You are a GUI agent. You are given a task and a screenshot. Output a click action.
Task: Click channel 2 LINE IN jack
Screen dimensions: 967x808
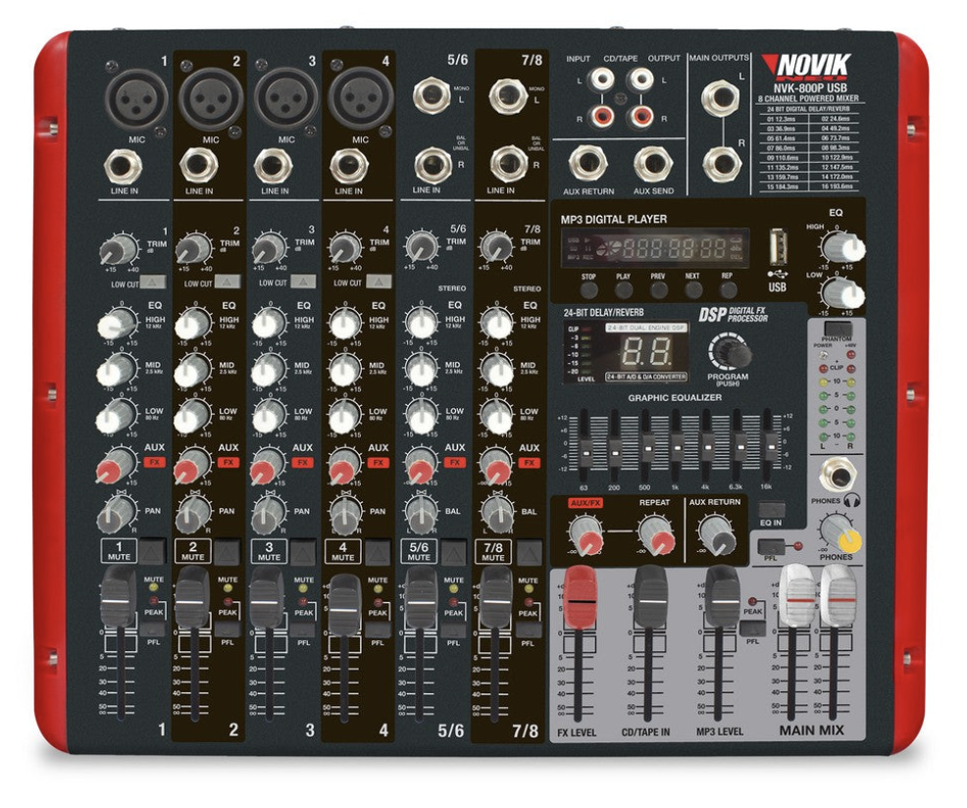point(198,166)
